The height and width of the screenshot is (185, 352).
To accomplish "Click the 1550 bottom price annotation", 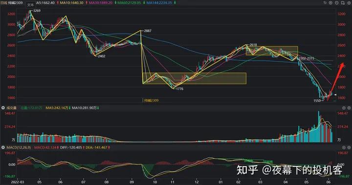I will click(x=317, y=101).
